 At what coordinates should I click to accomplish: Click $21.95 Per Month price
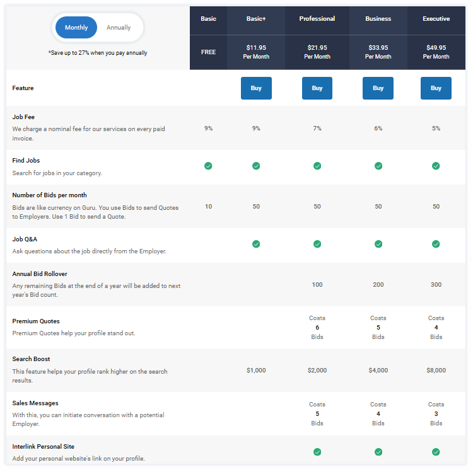pos(317,52)
